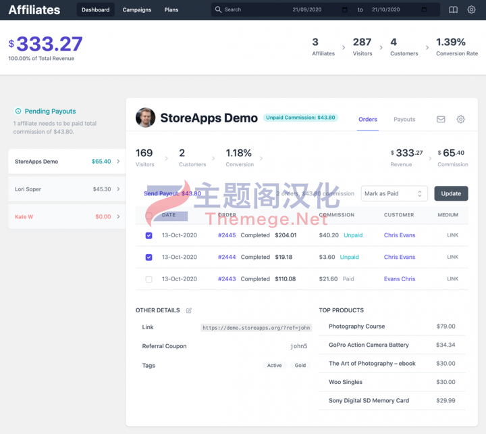Open the Campaigns menu
This screenshot has width=486, height=434.
pos(136,9)
